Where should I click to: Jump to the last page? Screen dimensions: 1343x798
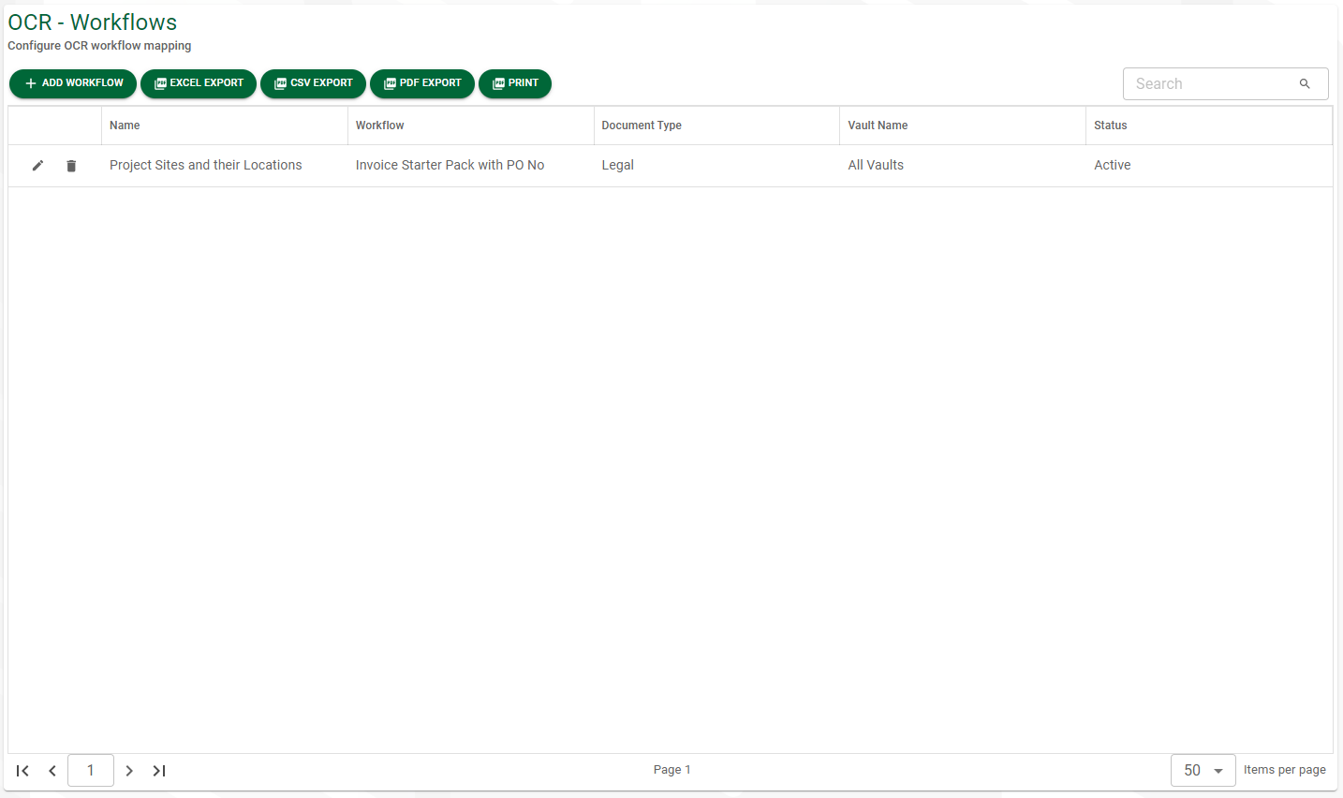[159, 771]
